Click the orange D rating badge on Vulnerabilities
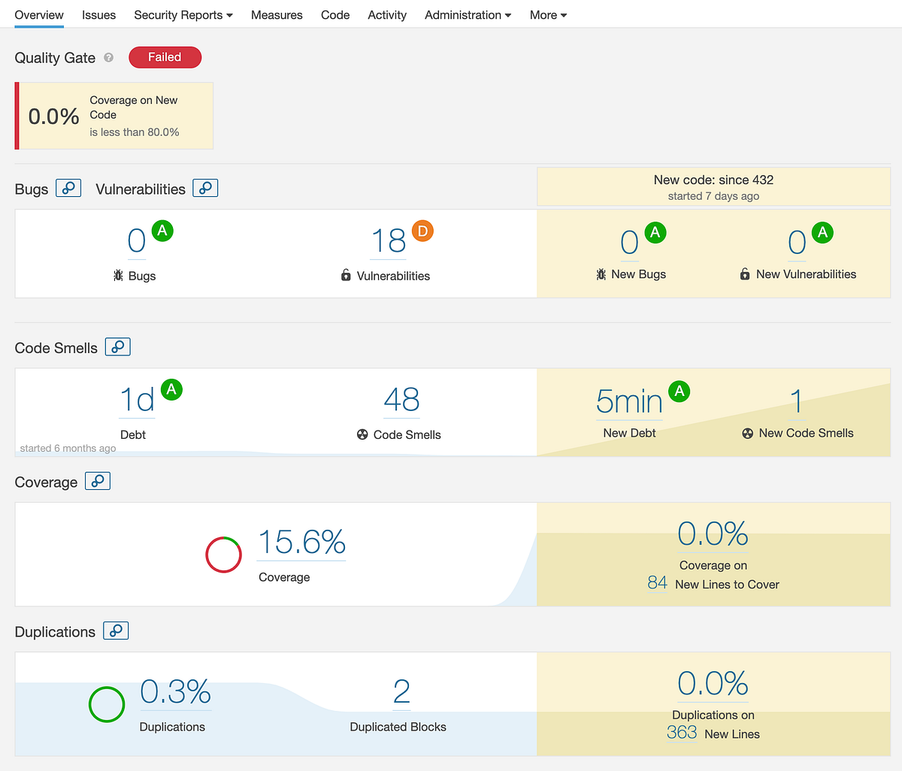This screenshot has width=902, height=771. [422, 231]
